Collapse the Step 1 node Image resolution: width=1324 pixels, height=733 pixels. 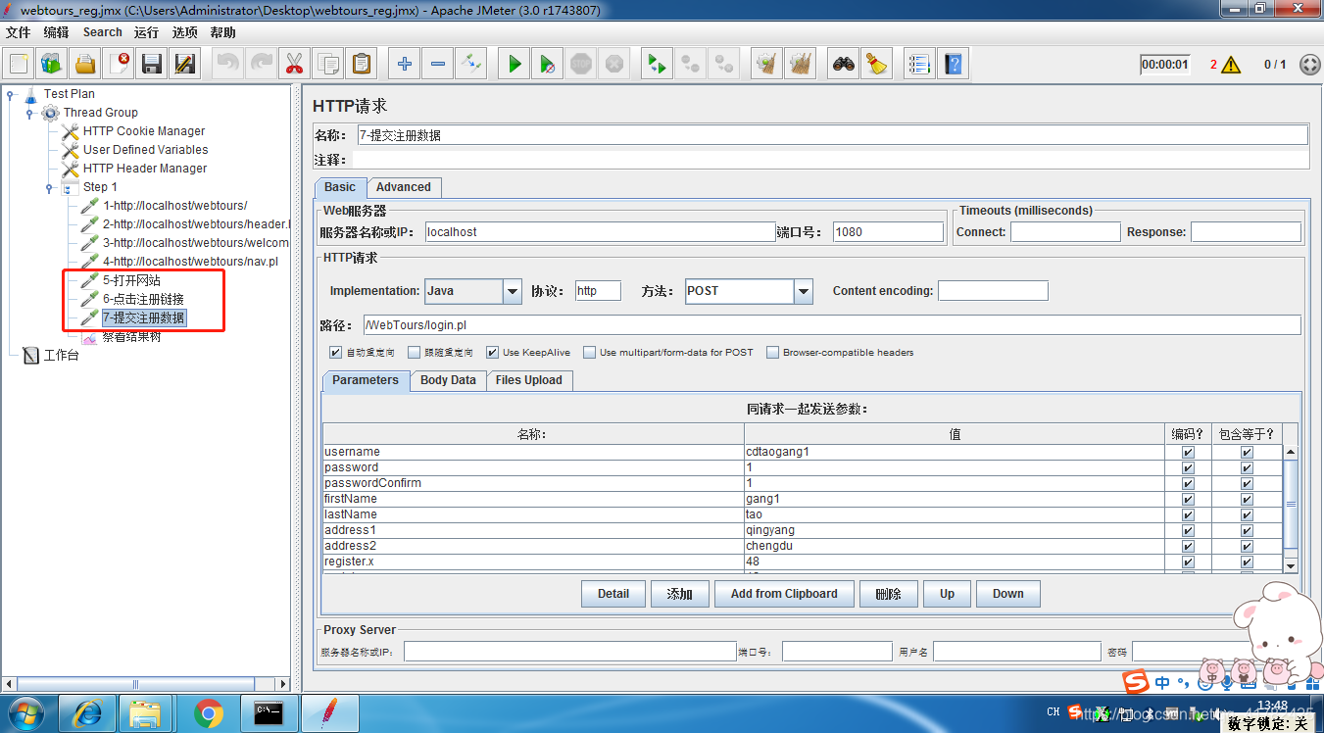[50, 187]
